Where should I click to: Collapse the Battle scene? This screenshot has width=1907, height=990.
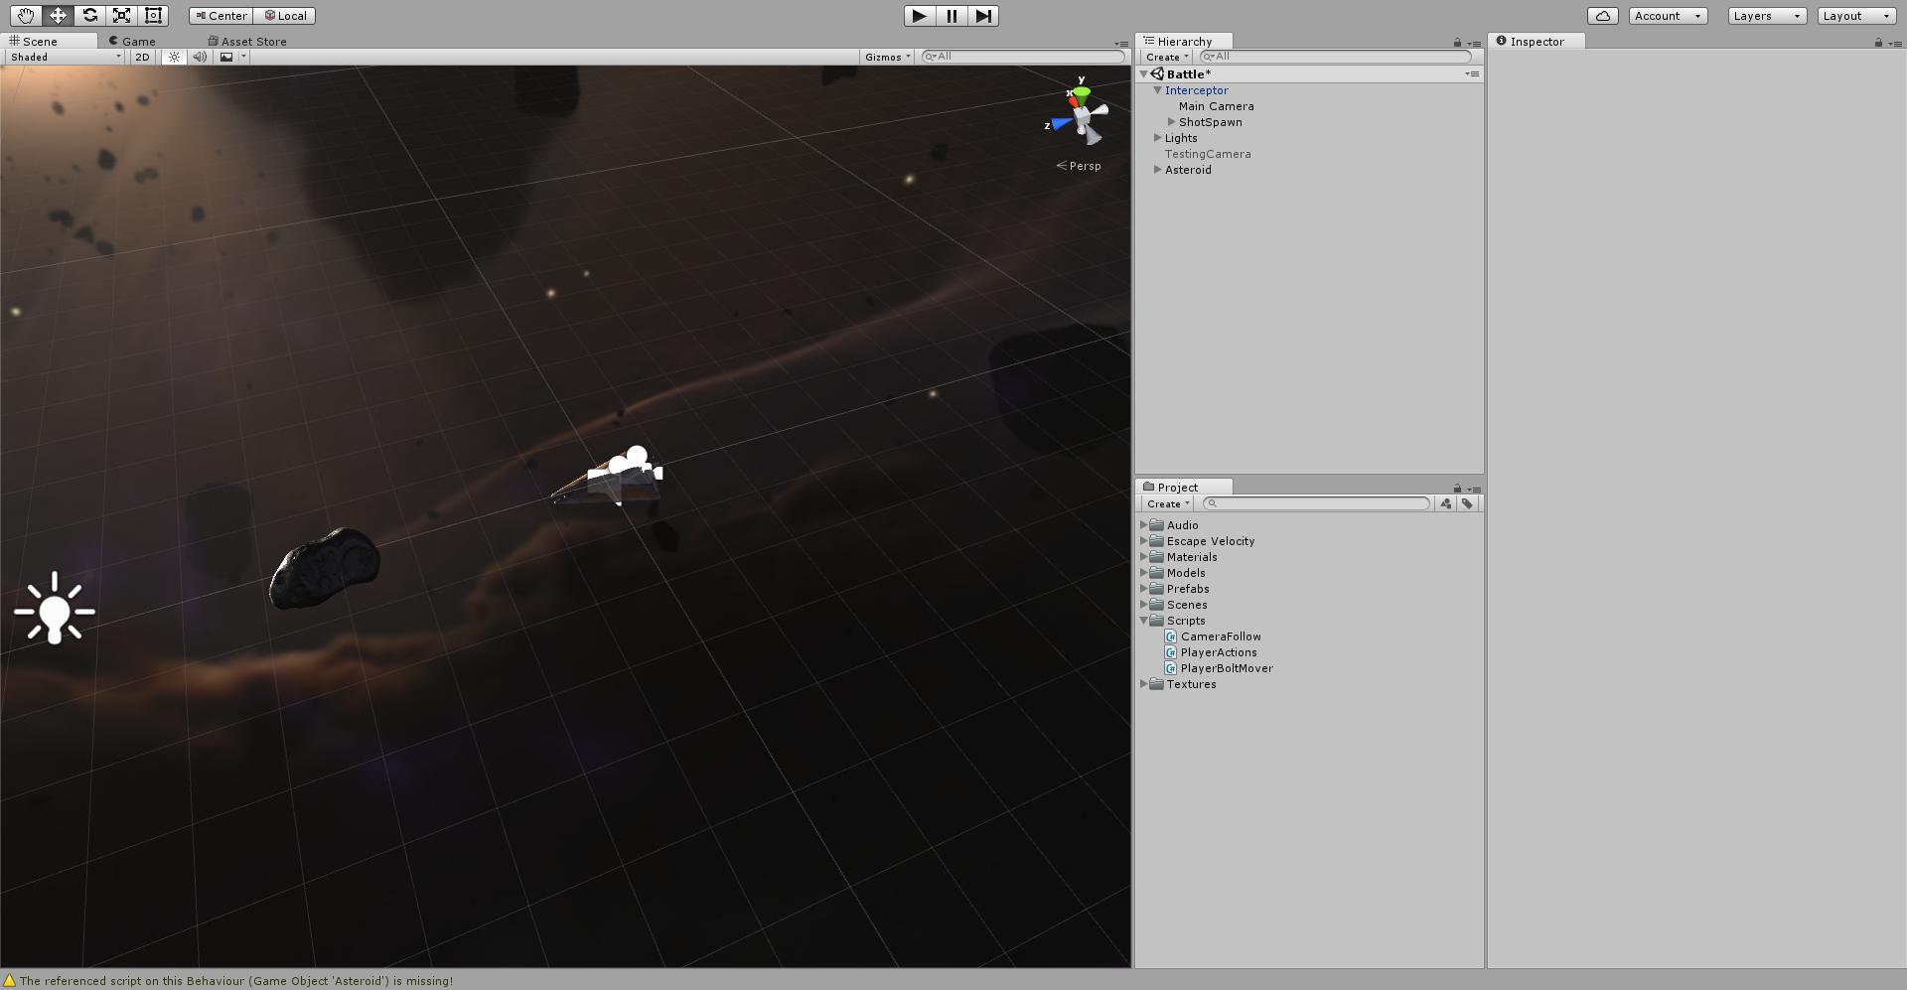(1143, 74)
